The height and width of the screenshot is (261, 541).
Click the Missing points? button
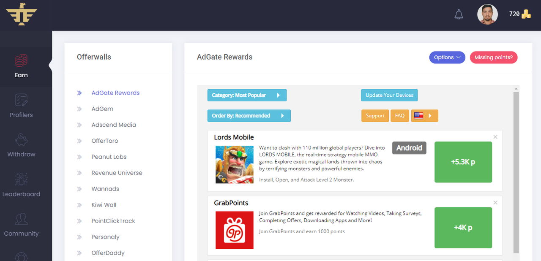(494, 57)
